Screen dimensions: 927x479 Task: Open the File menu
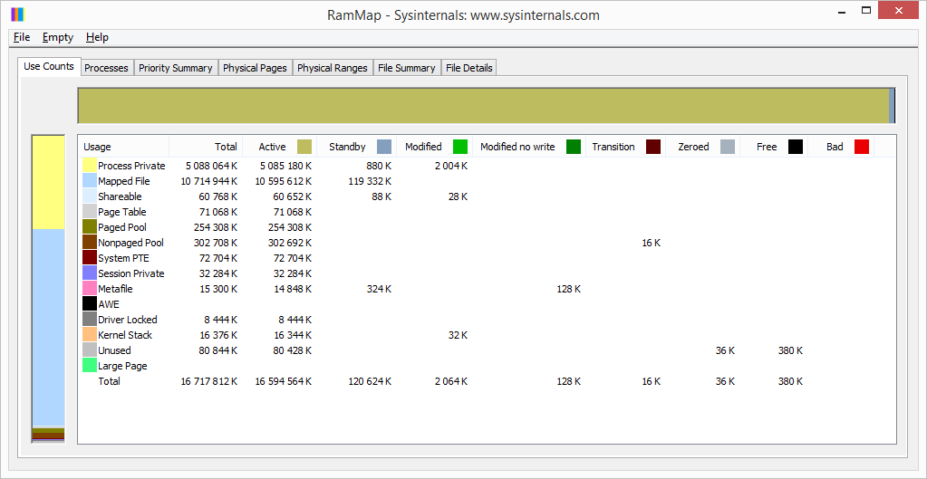click(22, 37)
